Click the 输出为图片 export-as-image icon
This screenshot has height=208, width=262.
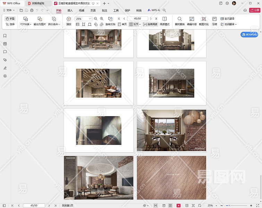point(40,19)
